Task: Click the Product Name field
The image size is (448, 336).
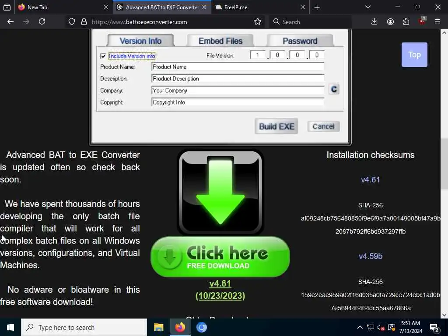Action: (x=238, y=67)
